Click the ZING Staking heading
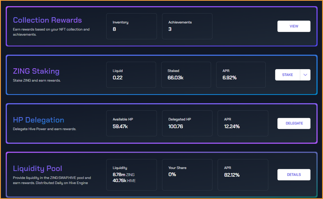Screen dimensions: 323x199 [36, 71]
